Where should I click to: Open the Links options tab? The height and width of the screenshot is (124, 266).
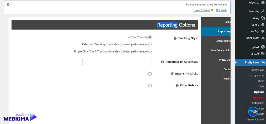(216, 22)
